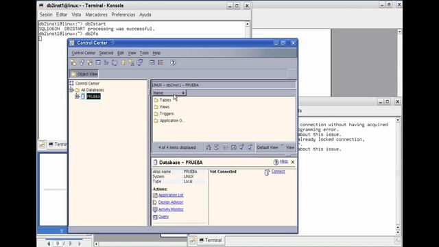
Task: Open the Tools menu
Action: click(x=144, y=53)
